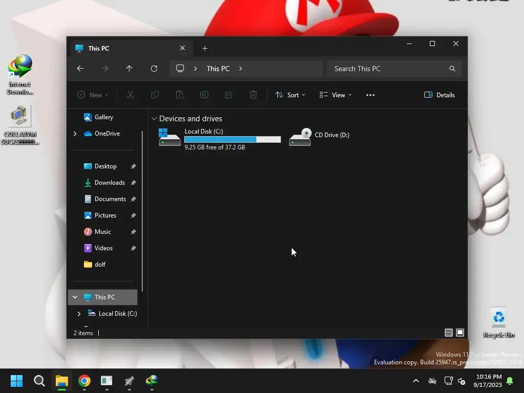
Task: Open the See more ellipsis menu
Action: click(x=370, y=95)
